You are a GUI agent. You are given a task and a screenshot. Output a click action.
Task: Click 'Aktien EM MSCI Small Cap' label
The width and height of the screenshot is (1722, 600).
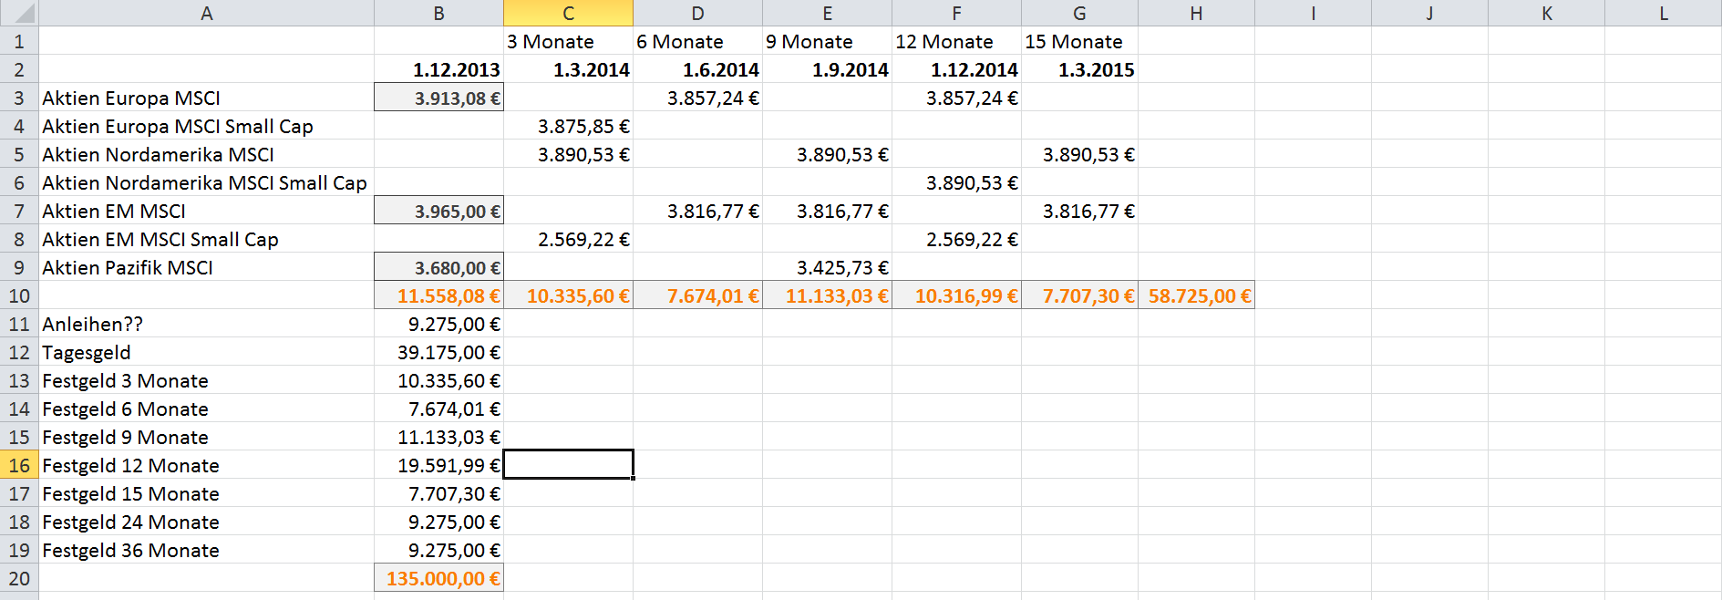click(x=160, y=239)
